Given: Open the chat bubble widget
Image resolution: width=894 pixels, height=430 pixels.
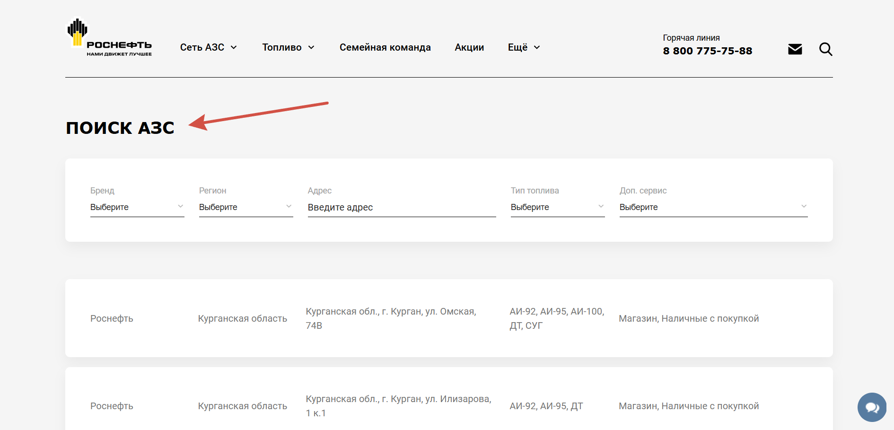Looking at the screenshot, I should click(872, 407).
